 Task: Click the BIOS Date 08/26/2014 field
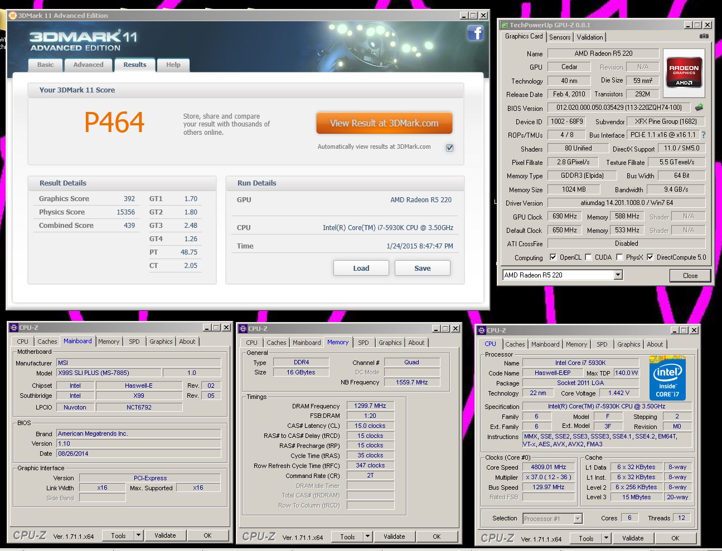138,454
